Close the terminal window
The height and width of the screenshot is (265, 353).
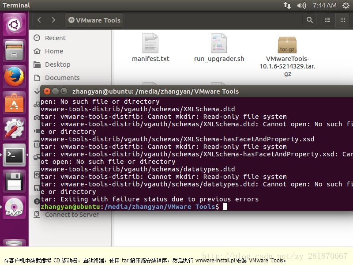point(47,91)
